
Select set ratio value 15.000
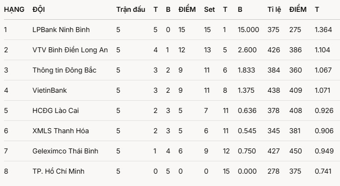click(x=248, y=30)
